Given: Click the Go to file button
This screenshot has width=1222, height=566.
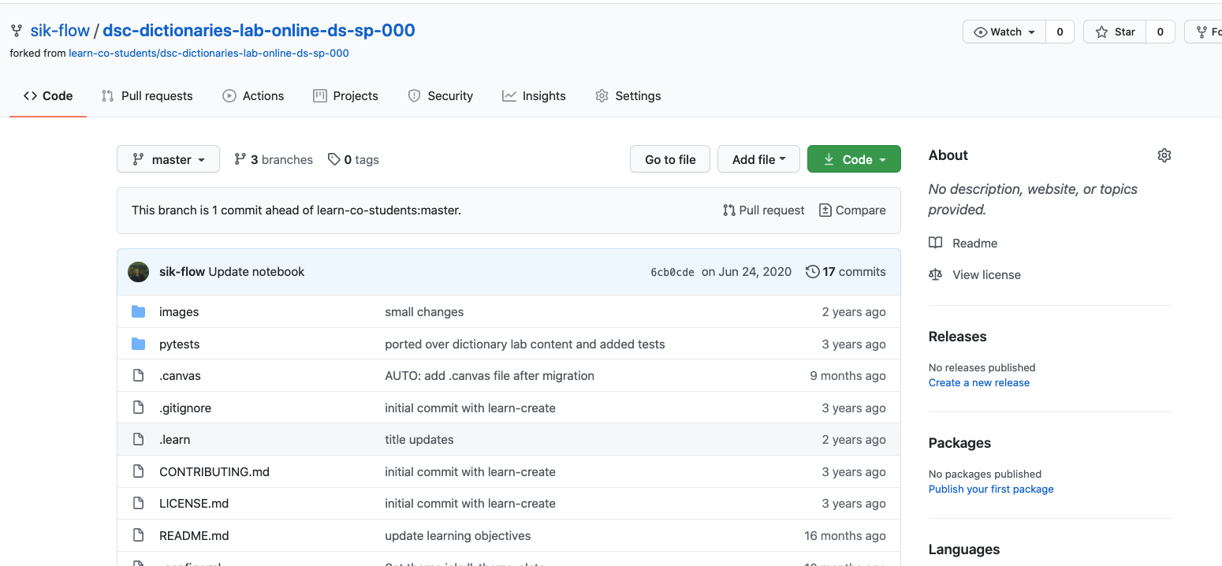Looking at the screenshot, I should [670, 159].
